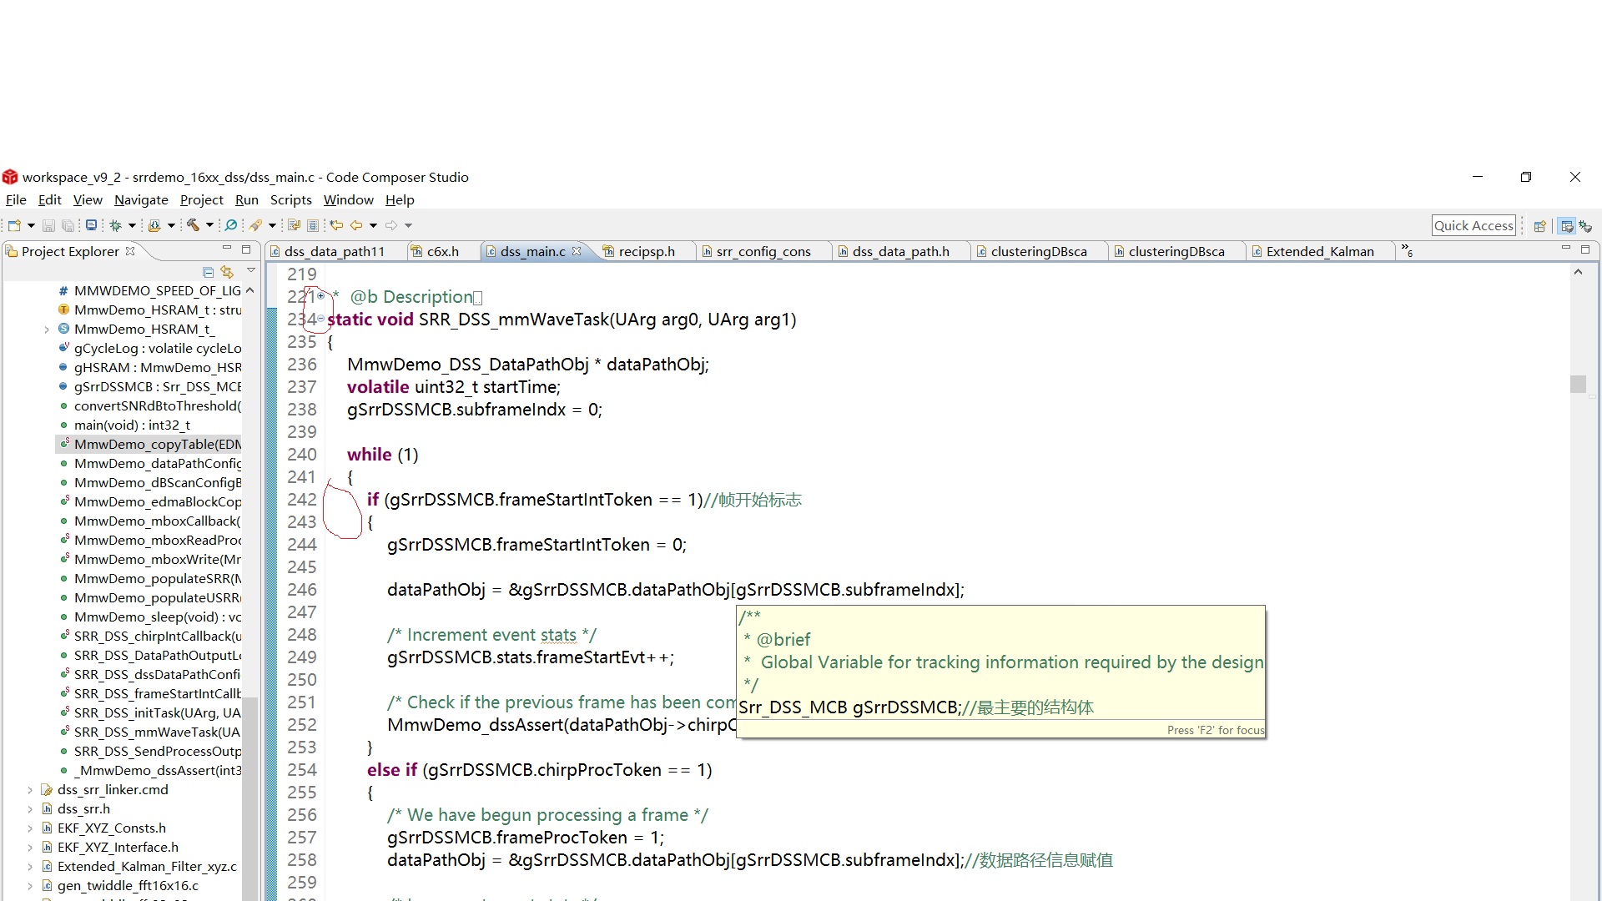Viewport: 1602px width, 901px height.
Task: Collapse the SRR_DSS_mmWaveTask function fold marker
Action: (320, 318)
